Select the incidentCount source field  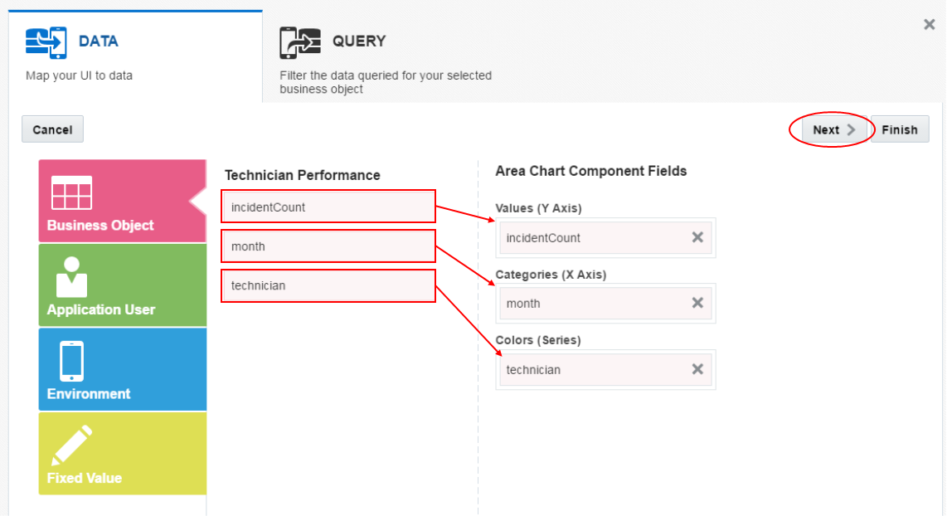coord(328,207)
